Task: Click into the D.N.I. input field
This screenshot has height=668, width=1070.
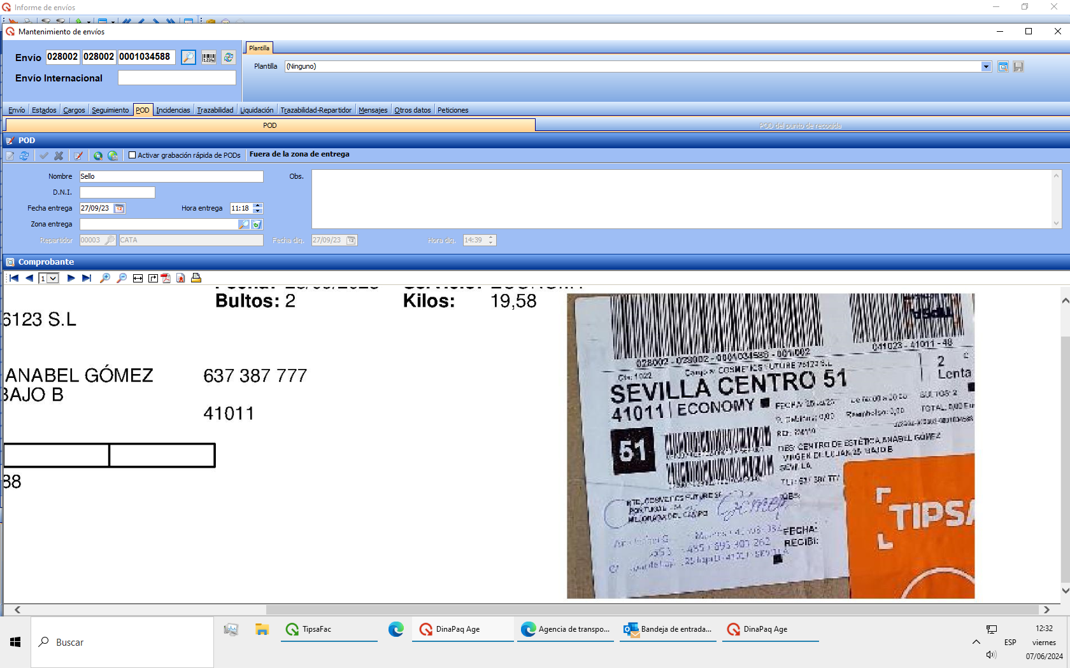Action: tap(117, 192)
